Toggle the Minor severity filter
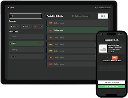The height and width of the screenshot is (98, 128). (x=14, y=26)
